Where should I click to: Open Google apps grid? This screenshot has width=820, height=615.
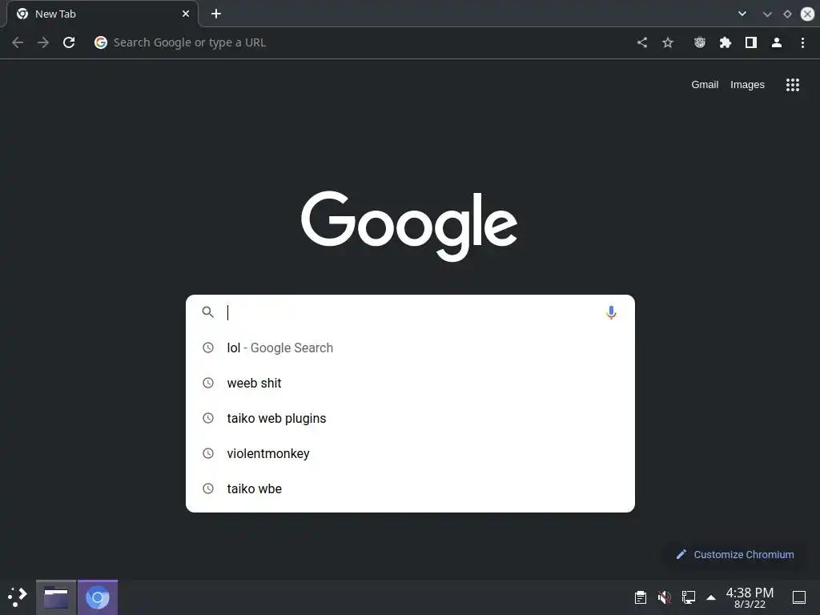[x=793, y=85]
